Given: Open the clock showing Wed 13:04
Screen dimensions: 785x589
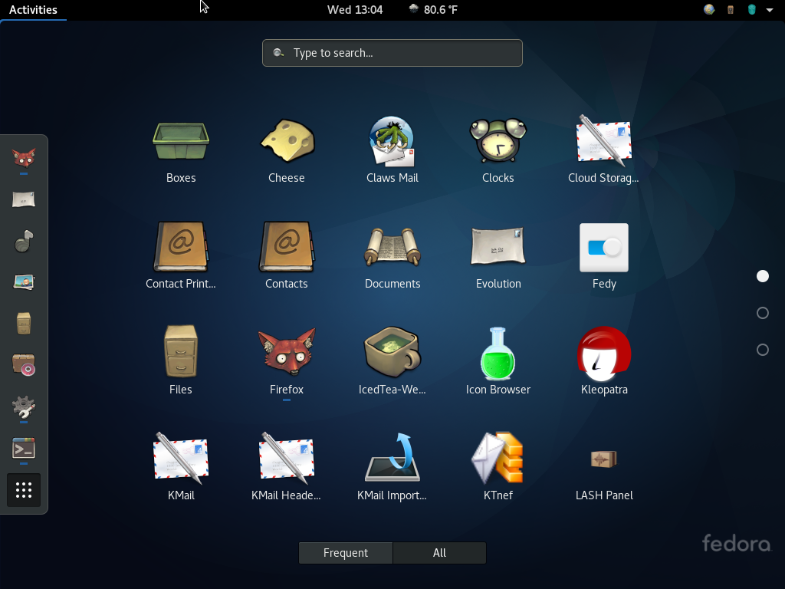Looking at the screenshot, I should [355, 9].
